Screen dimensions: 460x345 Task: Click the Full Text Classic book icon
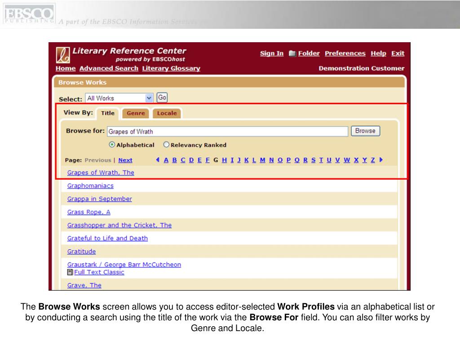70,272
